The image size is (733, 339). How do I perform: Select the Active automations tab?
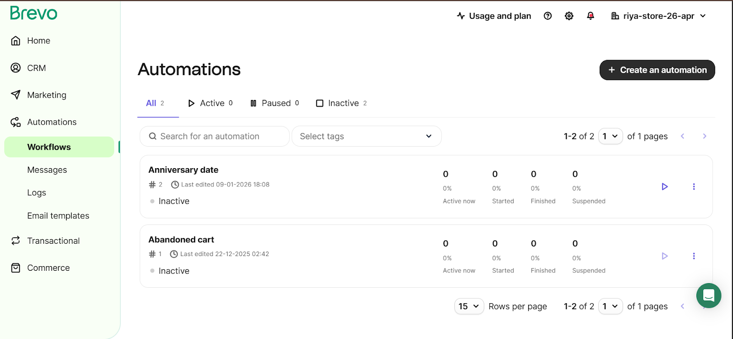(210, 103)
